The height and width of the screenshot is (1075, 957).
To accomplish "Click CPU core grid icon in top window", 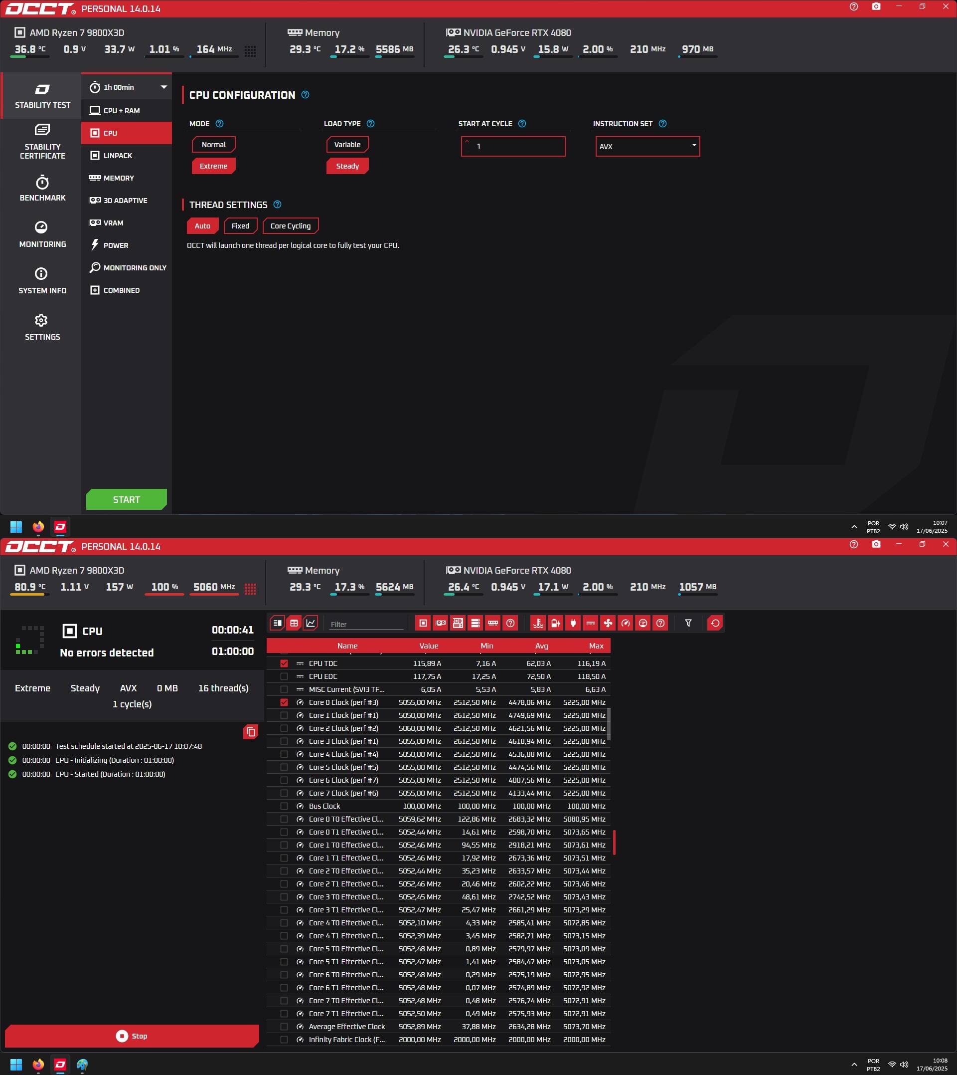I will (x=250, y=50).
